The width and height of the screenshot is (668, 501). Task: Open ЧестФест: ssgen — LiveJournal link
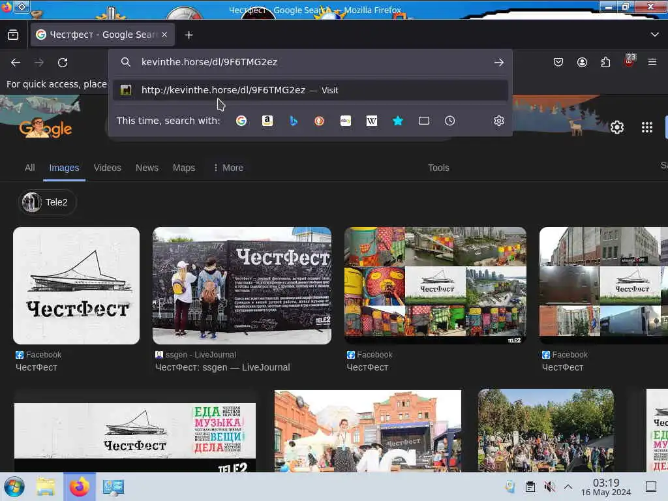click(222, 367)
